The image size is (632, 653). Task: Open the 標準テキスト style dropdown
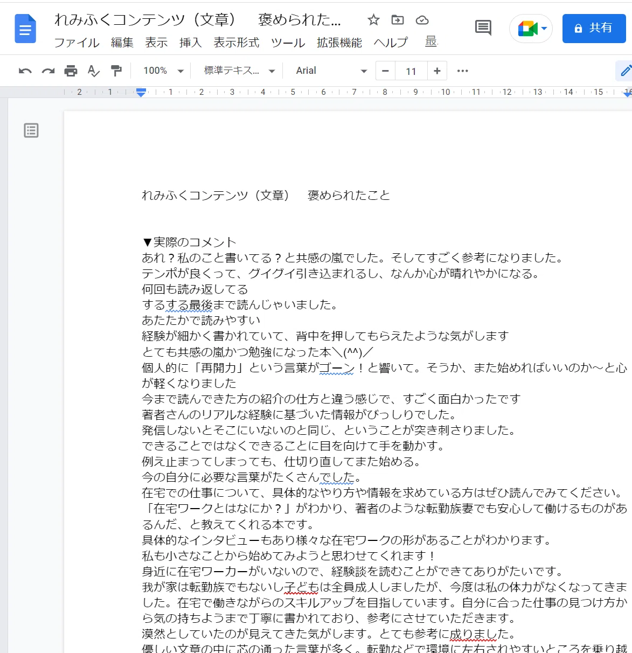(239, 71)
